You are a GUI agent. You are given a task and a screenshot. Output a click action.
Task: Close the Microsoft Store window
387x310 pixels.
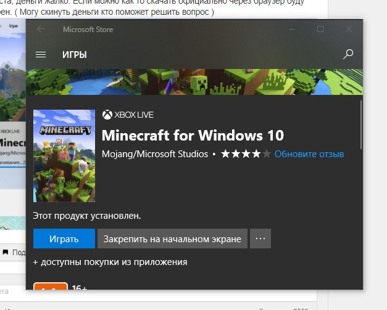[349, 29]
